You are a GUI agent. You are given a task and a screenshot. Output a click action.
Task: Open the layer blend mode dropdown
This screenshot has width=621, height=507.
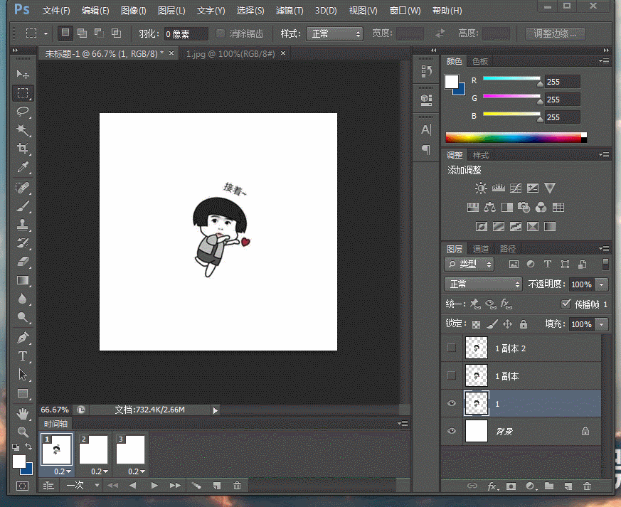click(484, 284)
